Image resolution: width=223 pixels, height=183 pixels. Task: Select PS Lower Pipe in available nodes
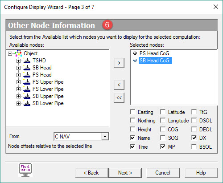click(x=48, y=89)
